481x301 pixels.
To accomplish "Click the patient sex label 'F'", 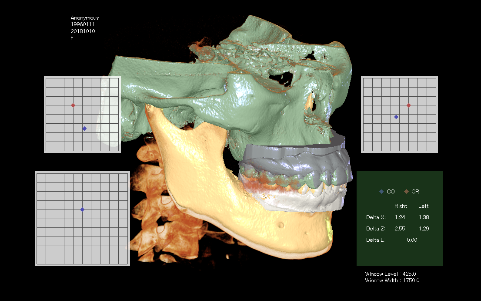I will pyautogui.click(x=72, y=38).
